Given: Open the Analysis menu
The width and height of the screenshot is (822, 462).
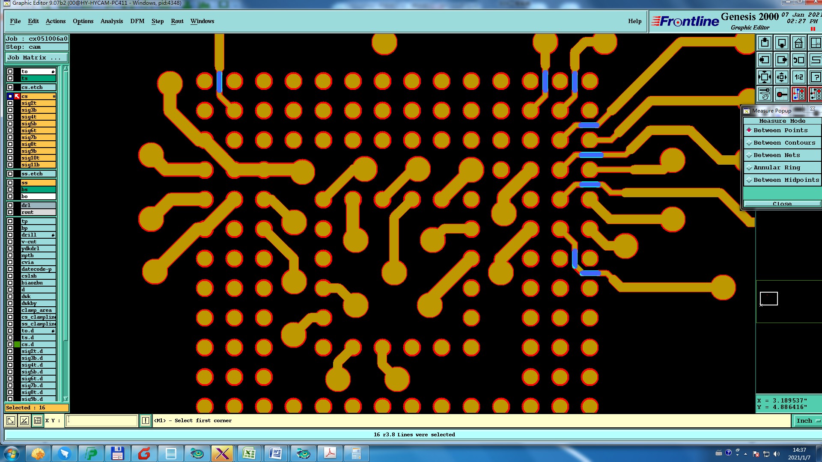Looking at the screenshot, I should point(111,21).
